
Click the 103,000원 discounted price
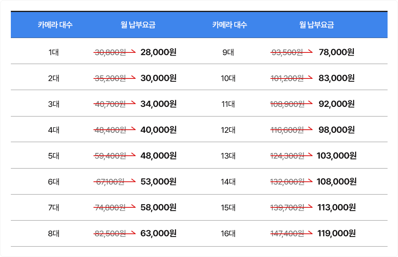point(337,155)
